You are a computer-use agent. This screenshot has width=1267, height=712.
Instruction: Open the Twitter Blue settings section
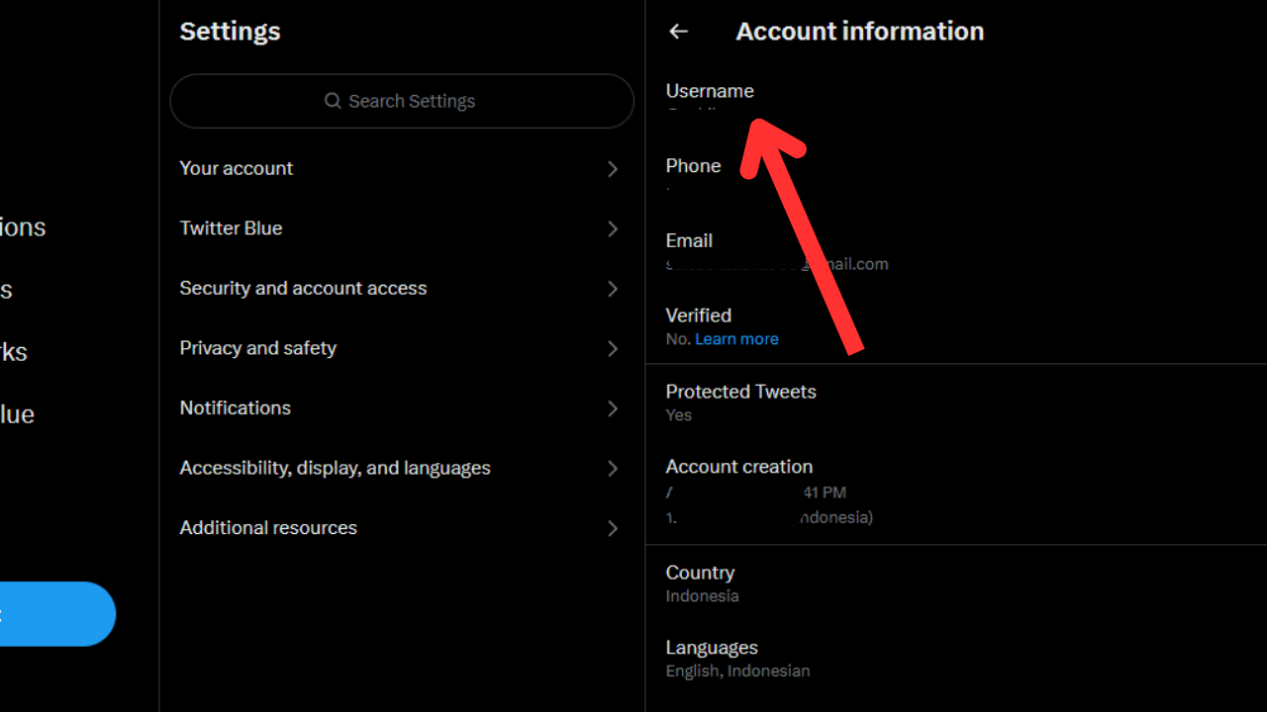pos(402,228)
